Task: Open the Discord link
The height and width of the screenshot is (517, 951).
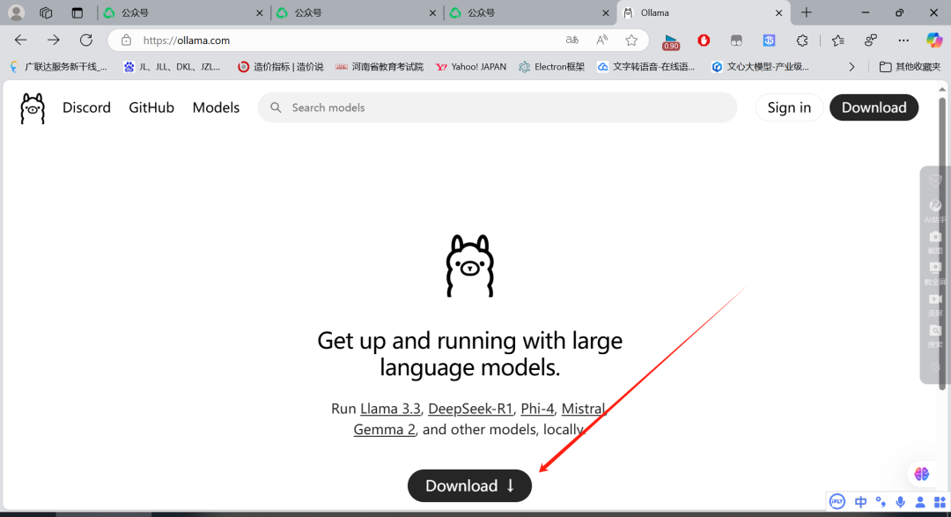Action: click(x=86, y=107)
